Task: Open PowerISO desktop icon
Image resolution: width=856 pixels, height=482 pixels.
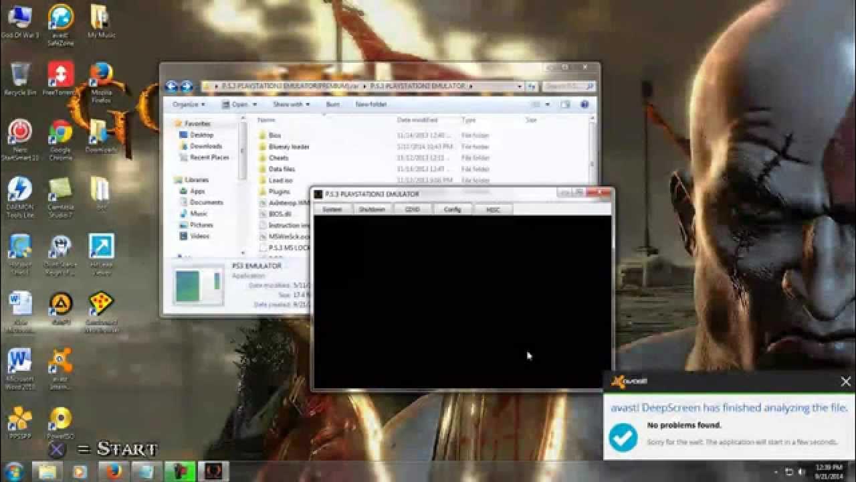Action: point(61,423)
